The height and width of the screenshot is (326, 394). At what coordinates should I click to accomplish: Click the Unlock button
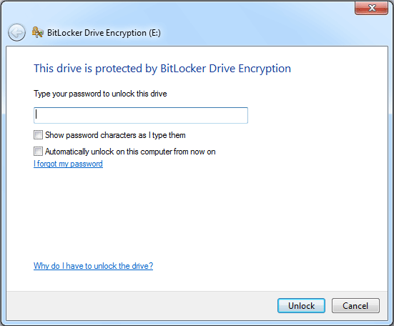pos(301,306)
